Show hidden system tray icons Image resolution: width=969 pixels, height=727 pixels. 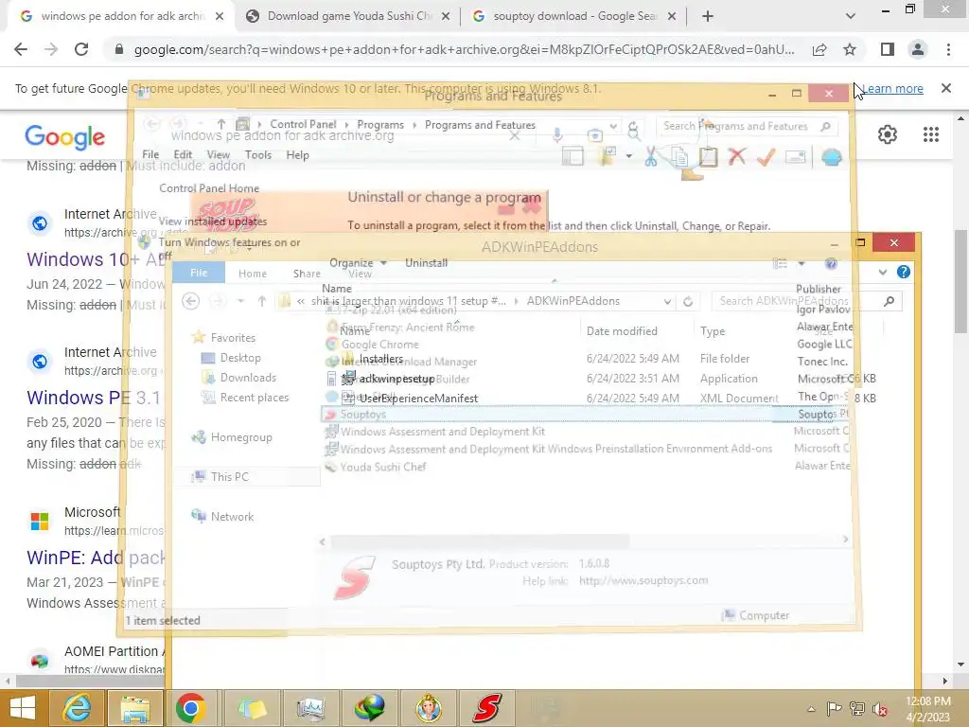(x=811, y=709)
